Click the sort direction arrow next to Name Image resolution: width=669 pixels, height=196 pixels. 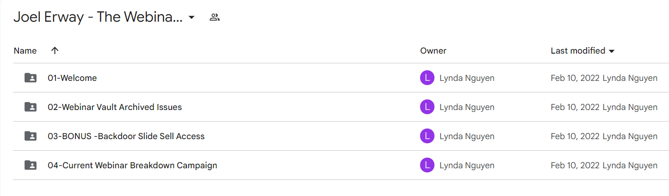pyautogui.click(x=55, y=51)
